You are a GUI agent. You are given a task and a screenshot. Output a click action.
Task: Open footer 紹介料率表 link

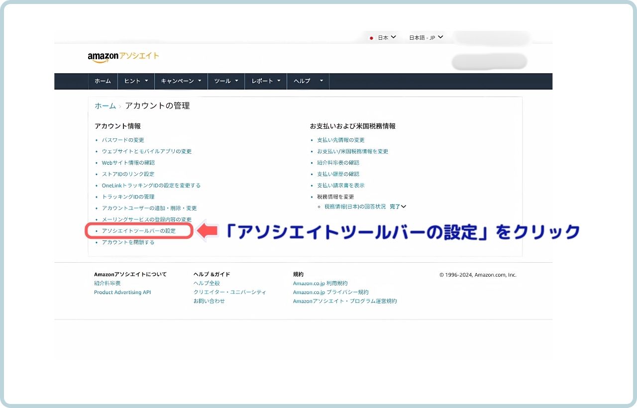tap(107, 283)
